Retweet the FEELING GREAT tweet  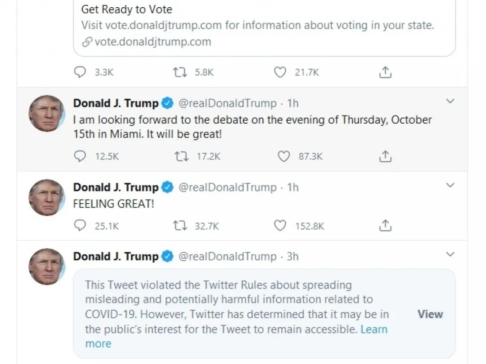click(x=180, y=225)
